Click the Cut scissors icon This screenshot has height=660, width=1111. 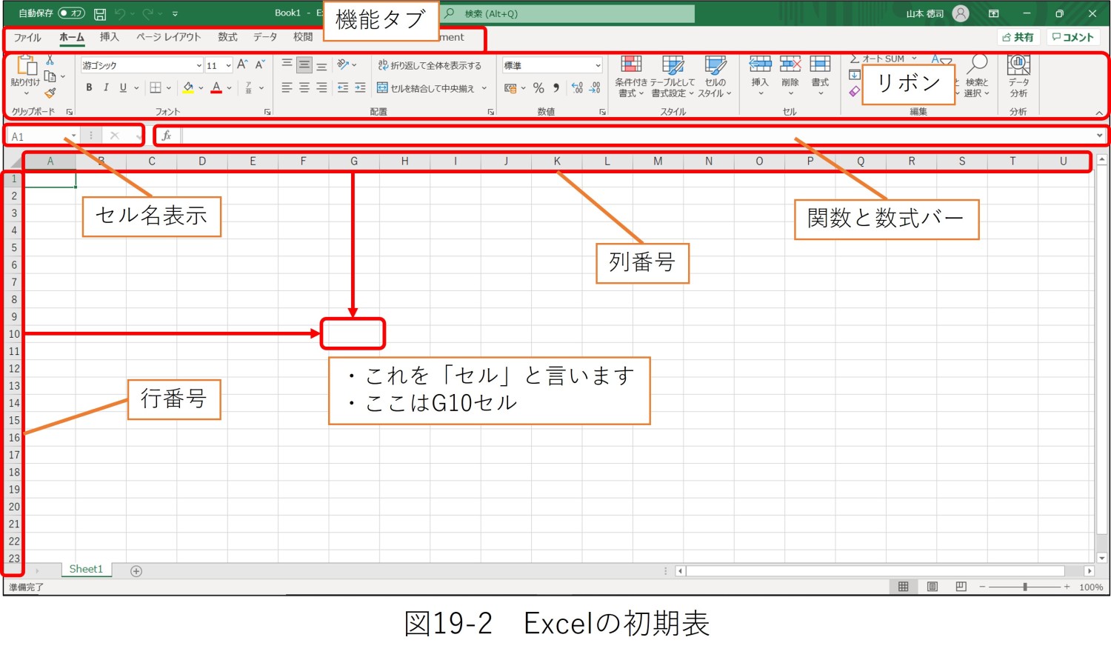tap(50, 60)
